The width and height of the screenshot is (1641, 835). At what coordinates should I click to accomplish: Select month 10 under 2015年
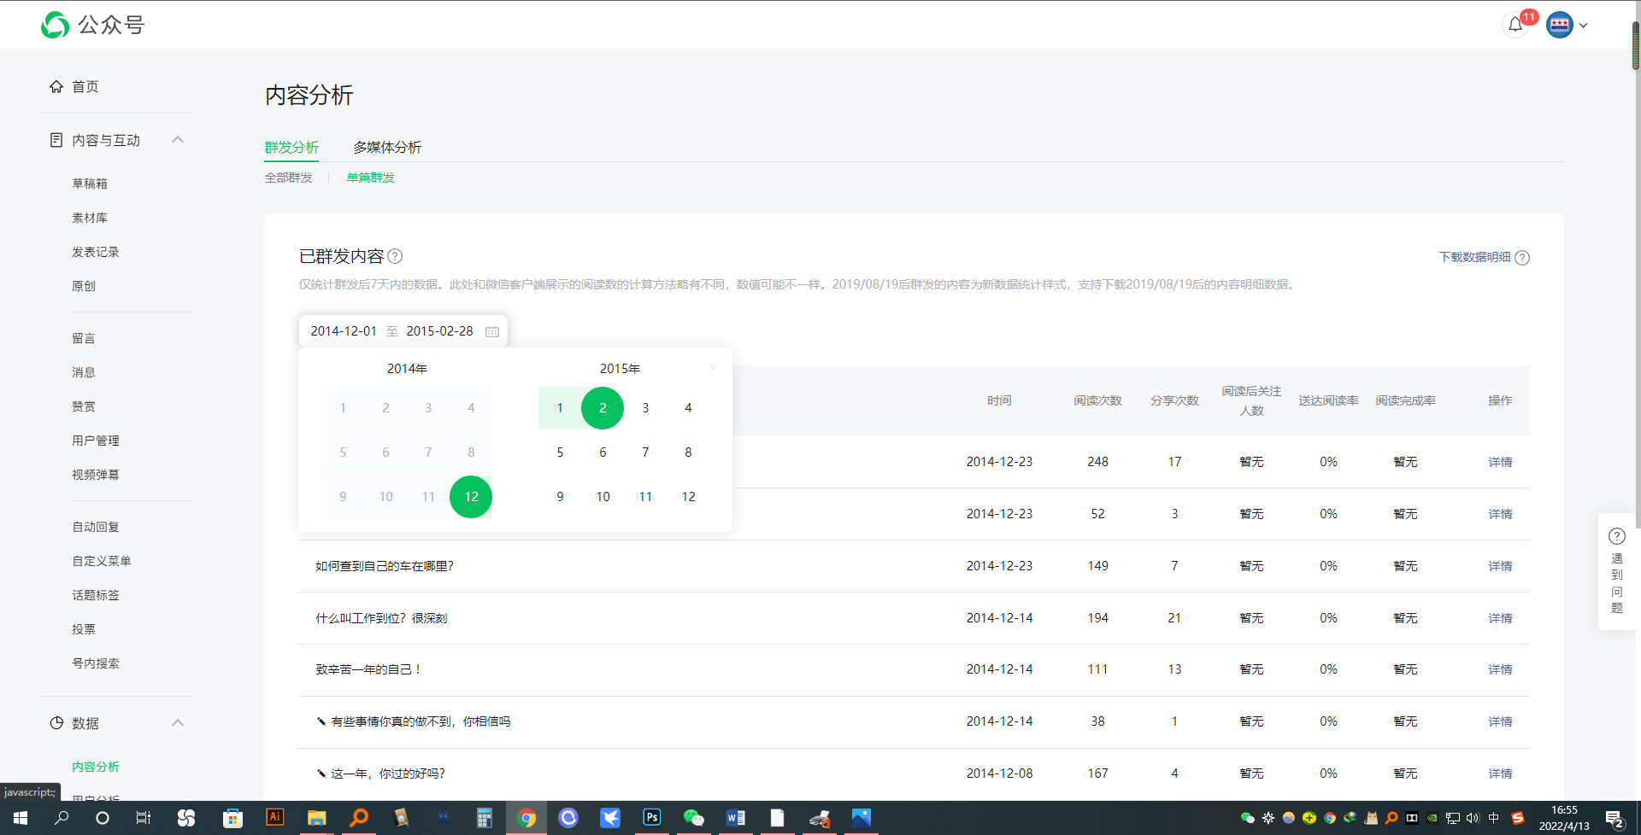click(x=603, y=497)
